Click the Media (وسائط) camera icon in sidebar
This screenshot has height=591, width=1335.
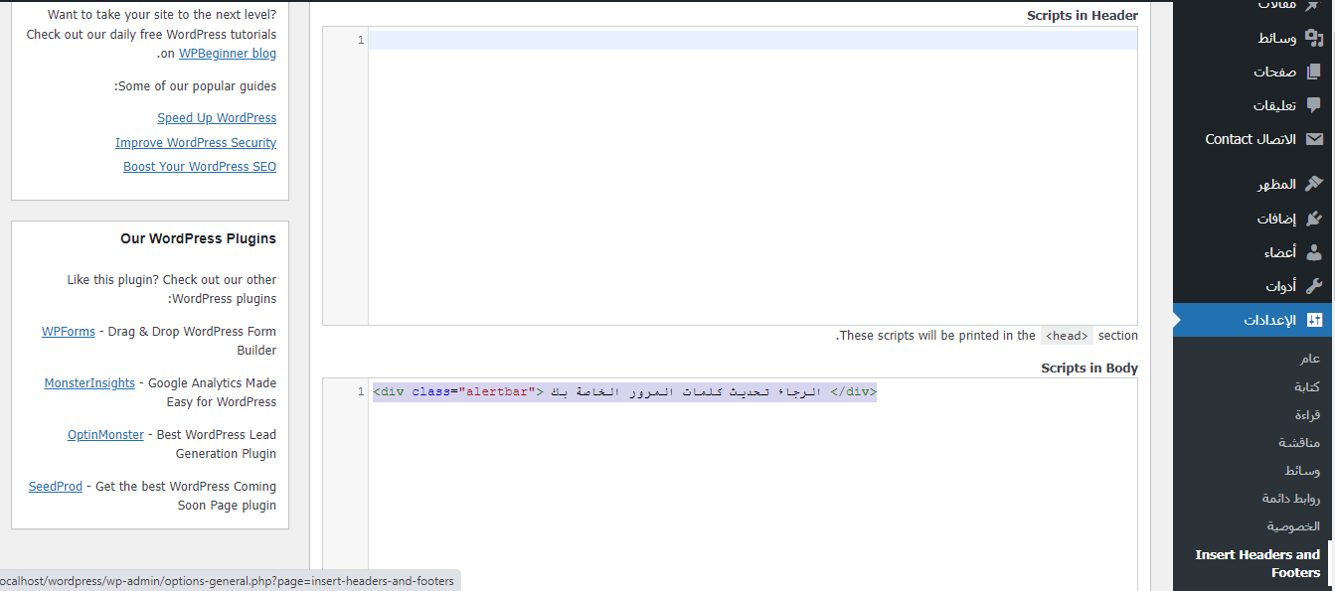point(1313,38)
